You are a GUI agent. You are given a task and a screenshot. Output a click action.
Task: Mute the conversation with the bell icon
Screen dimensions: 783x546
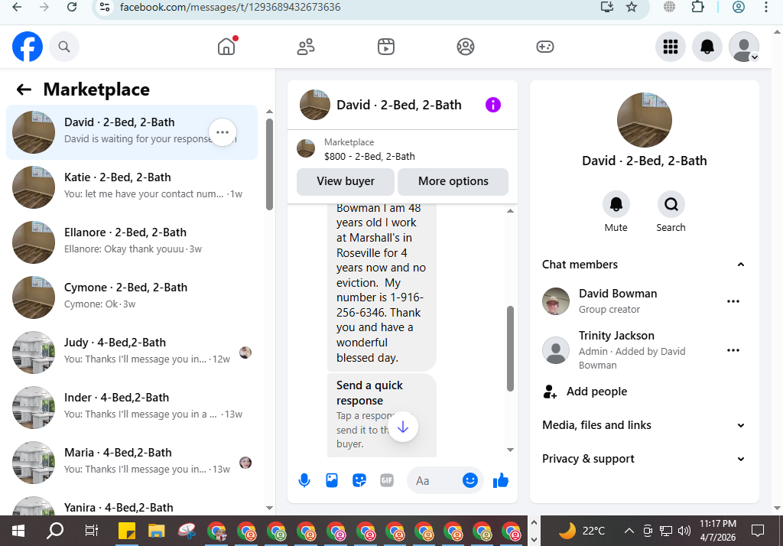[616, 204]
